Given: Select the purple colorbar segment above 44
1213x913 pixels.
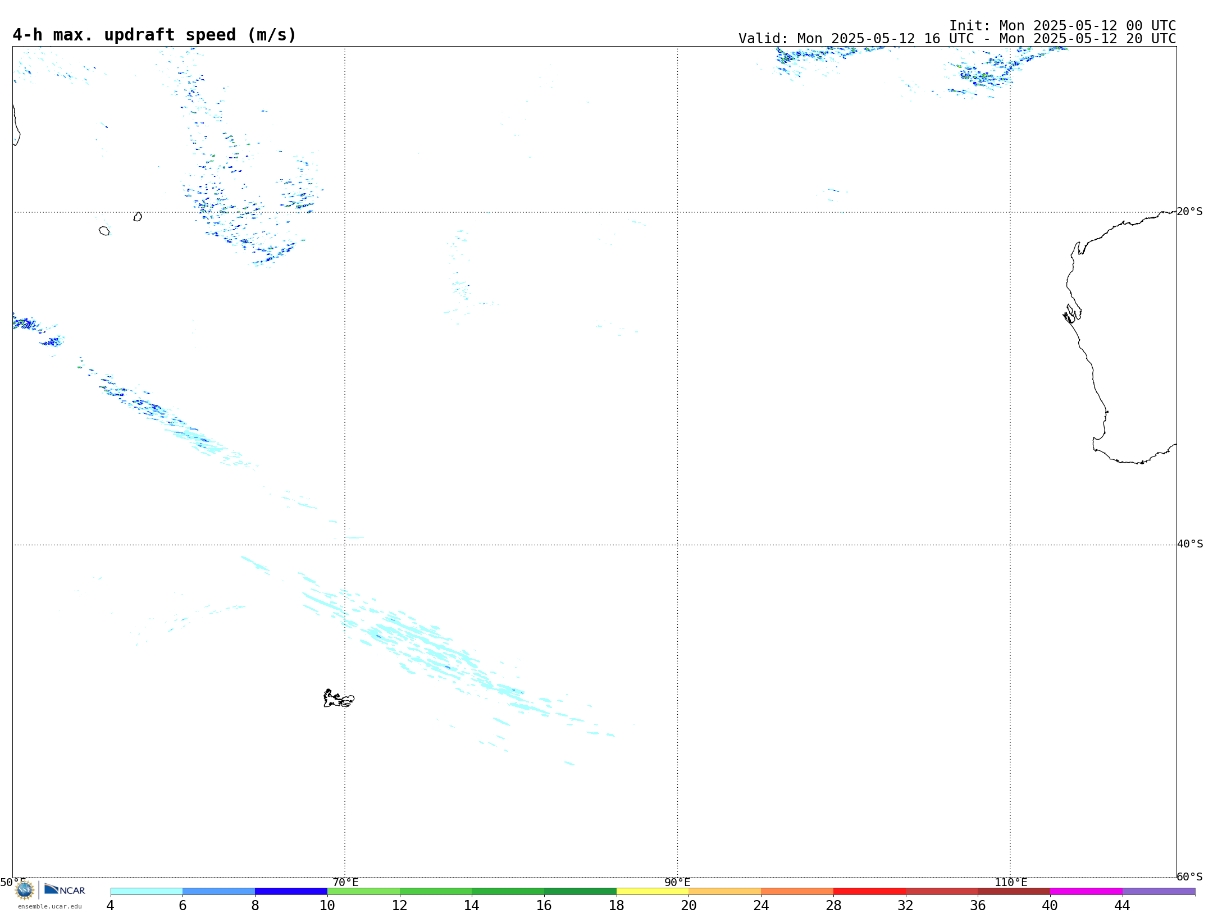Looking at the screenshot, I should [1159, 892].
